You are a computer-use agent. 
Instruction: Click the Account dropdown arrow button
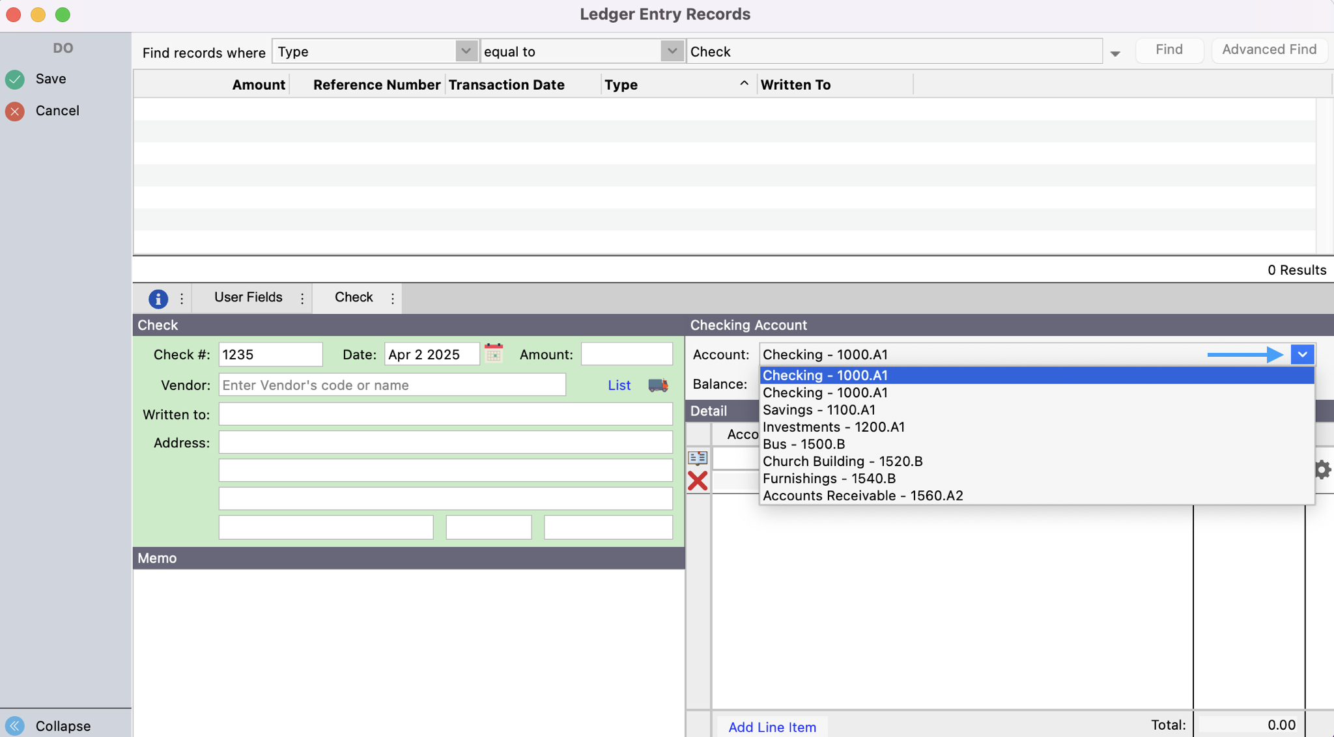tap(1302, 354)
